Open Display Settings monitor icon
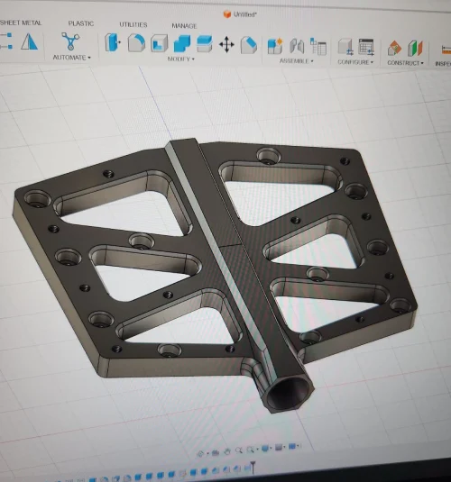The height and width of the screenshot is (482, 451). point(265,448)
